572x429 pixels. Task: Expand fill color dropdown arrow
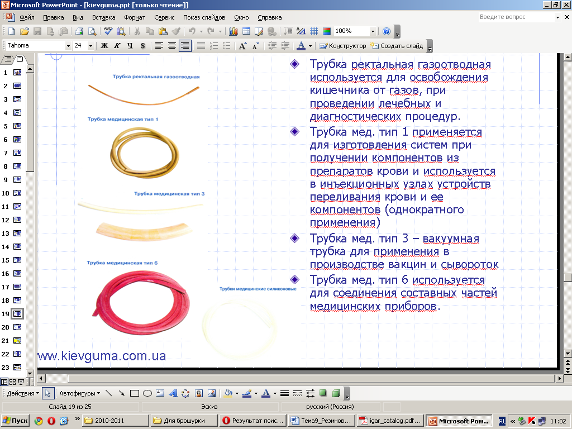tap(237, 393)
